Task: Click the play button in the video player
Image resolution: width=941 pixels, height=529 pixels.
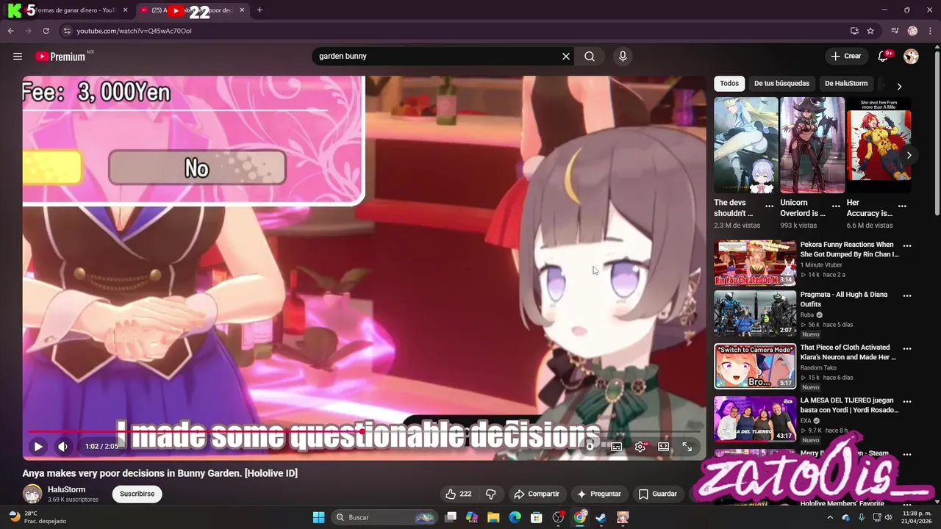Action: click(x=38, y=446)
